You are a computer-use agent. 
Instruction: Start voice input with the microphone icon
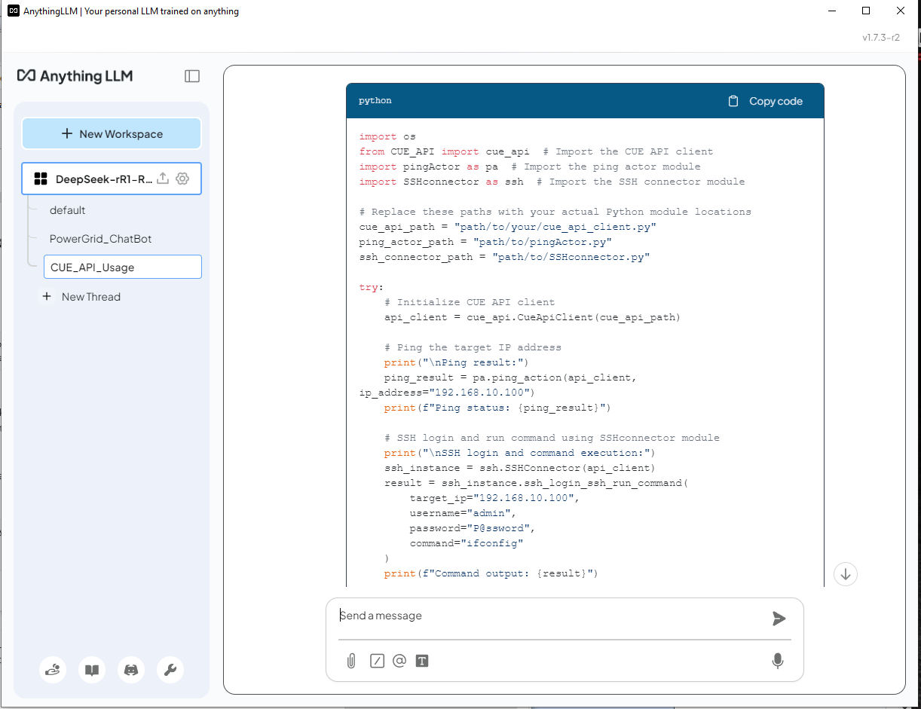(778, 661)
